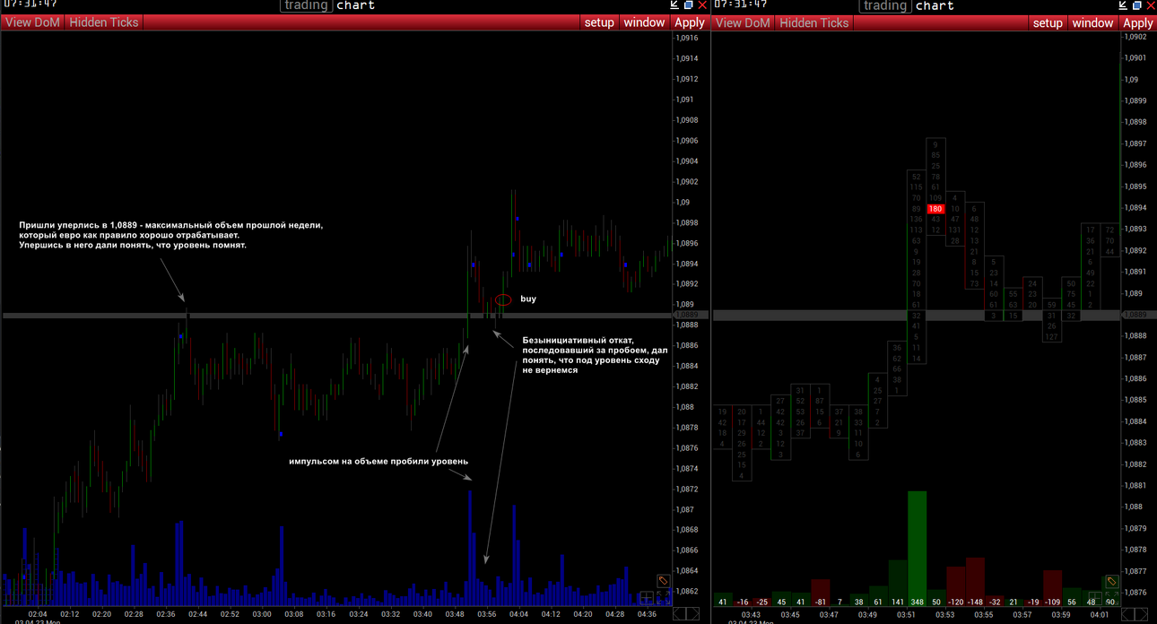Restore the cluster chart window size
The height and width of the screenshot is (624, 1157).
1137,5
